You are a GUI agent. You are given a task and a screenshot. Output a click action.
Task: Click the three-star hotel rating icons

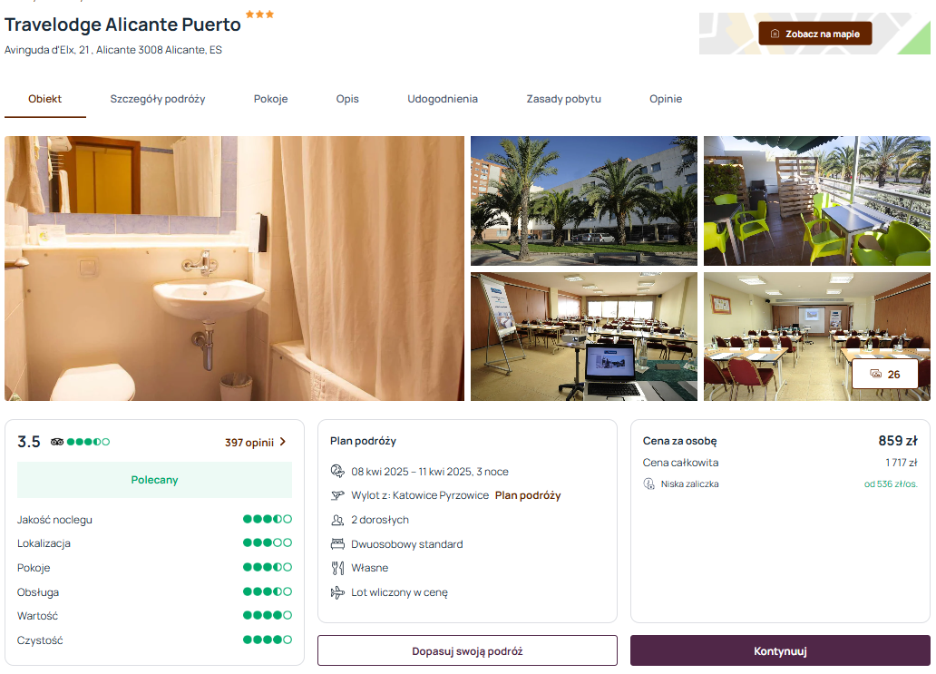point(259,15)
